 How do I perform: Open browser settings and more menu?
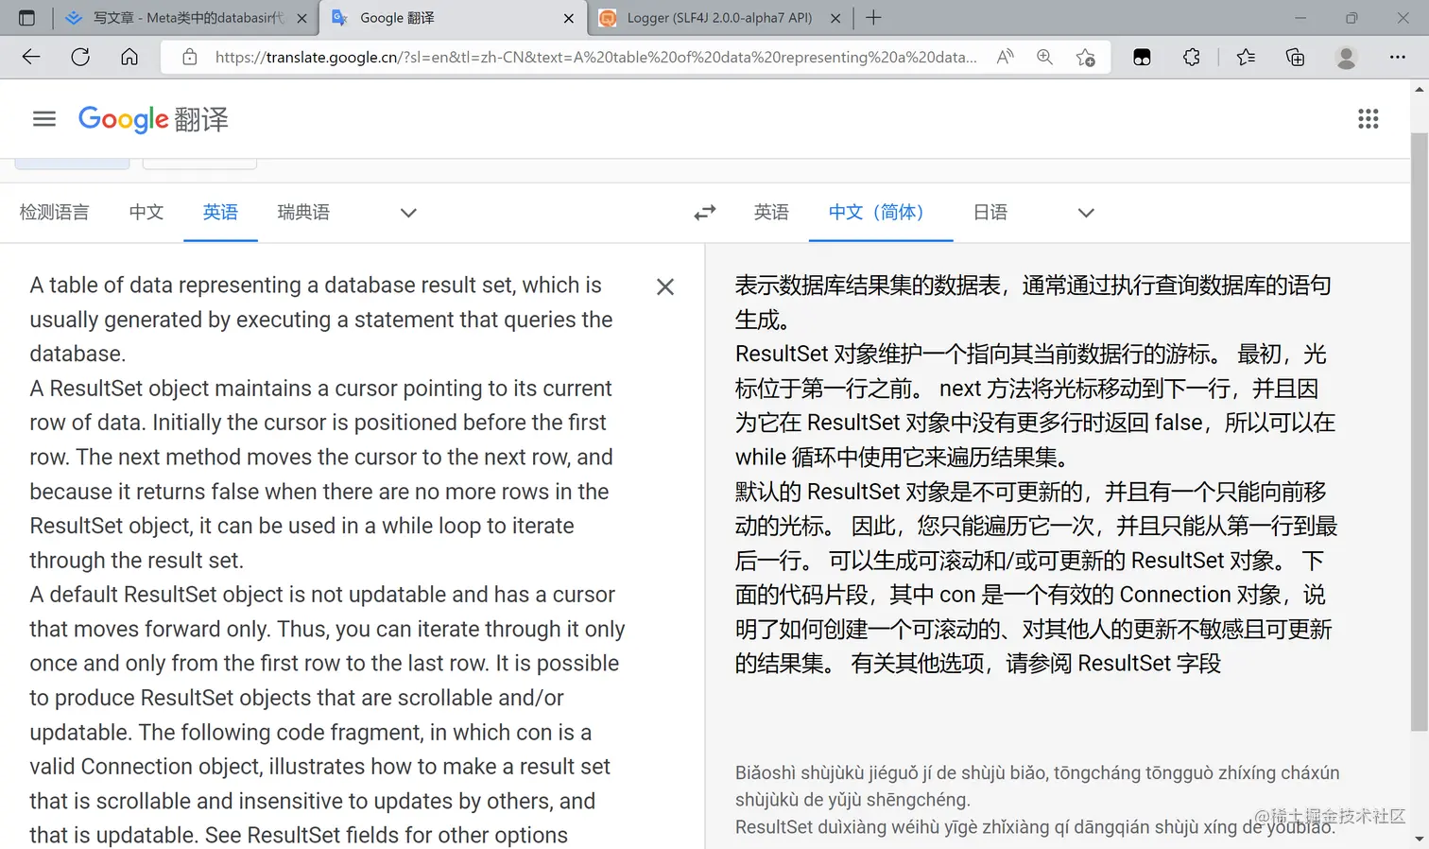click(1397, 57)
